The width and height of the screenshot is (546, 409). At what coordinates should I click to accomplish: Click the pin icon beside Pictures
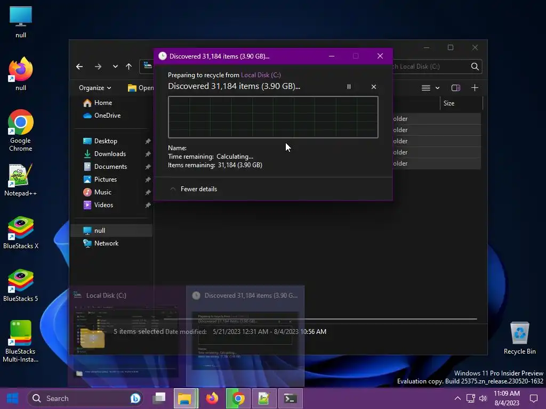pos(148,179)
